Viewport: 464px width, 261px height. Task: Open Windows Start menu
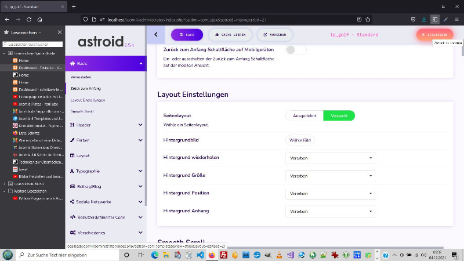click(x=8, y=255)
